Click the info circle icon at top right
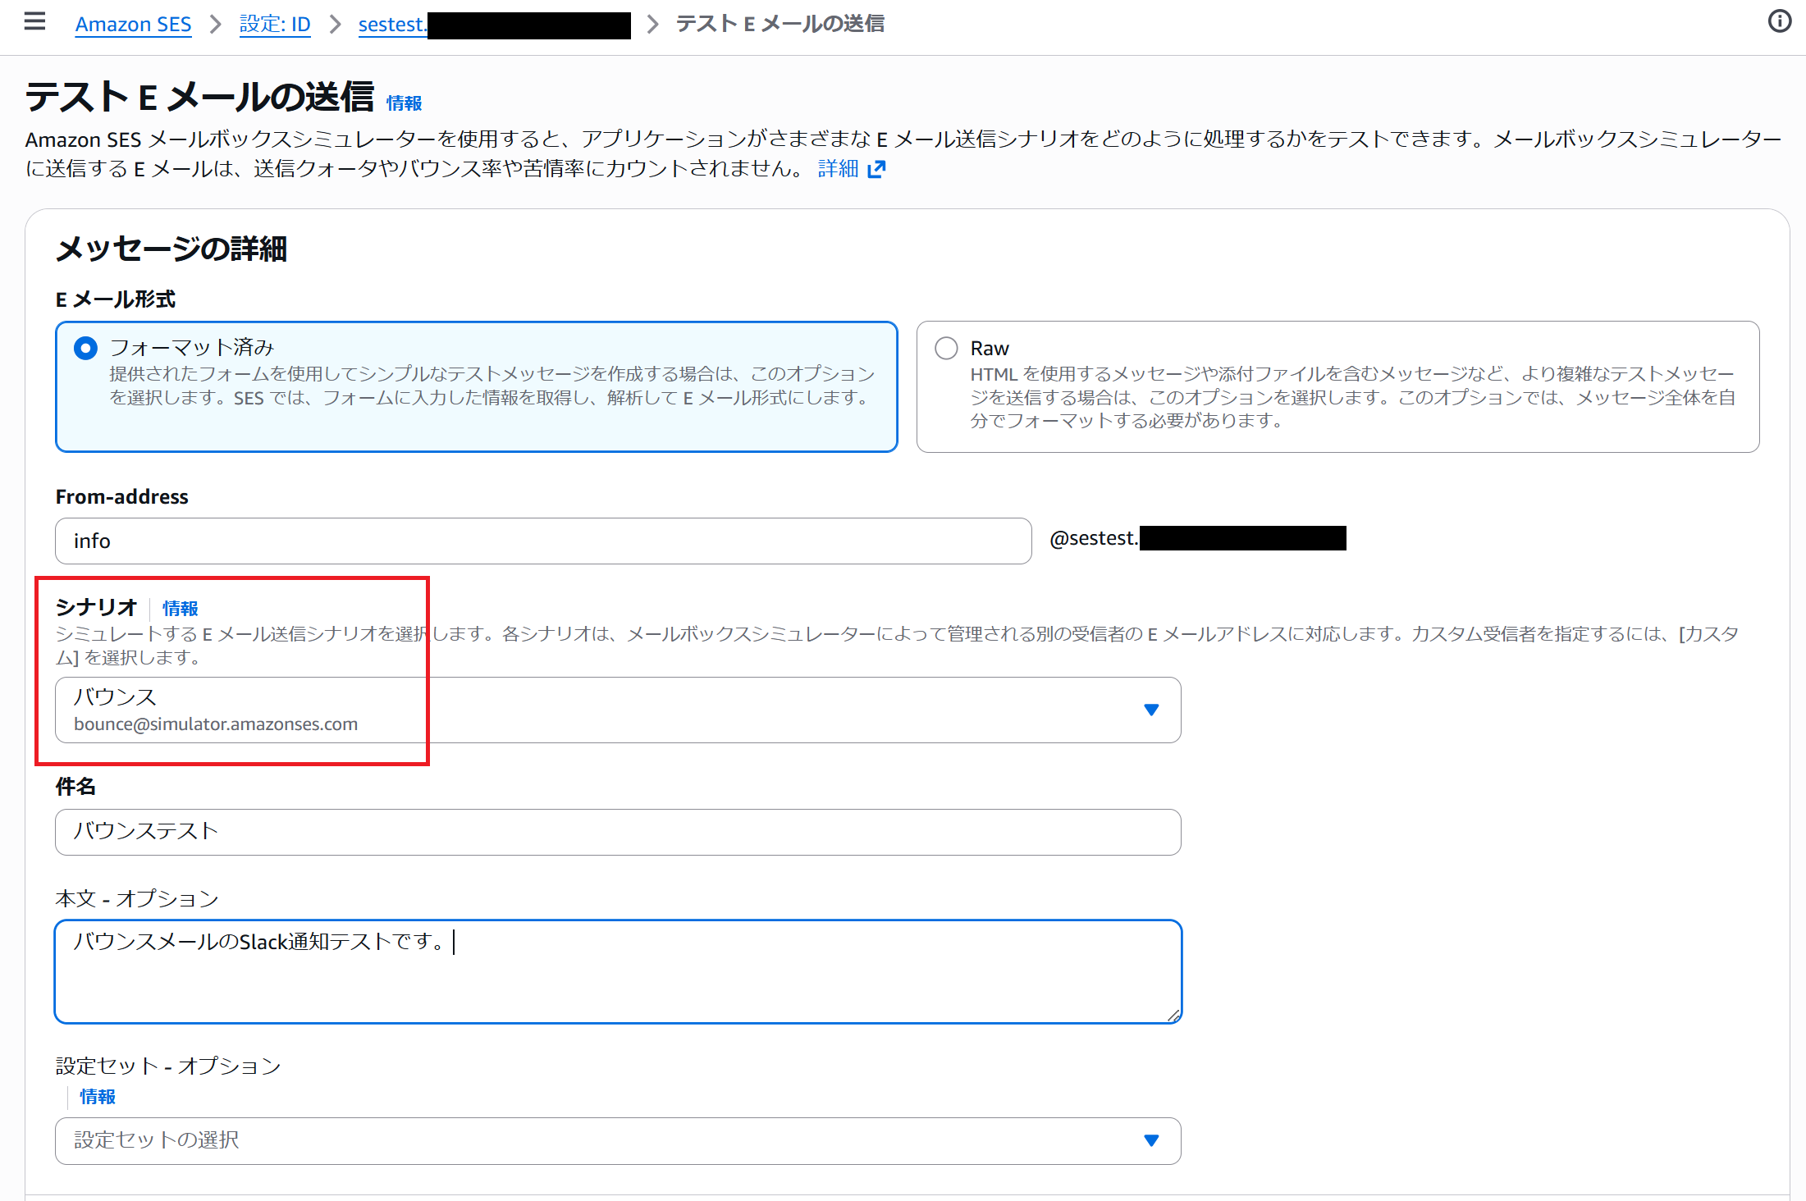The width and height of the screenshot is (1806, 1201). [x=1779, y=21]
